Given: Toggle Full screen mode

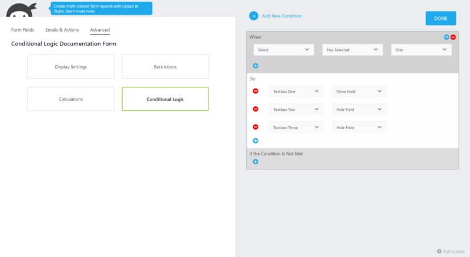Looking at the screenshot, I should [451, 251].
